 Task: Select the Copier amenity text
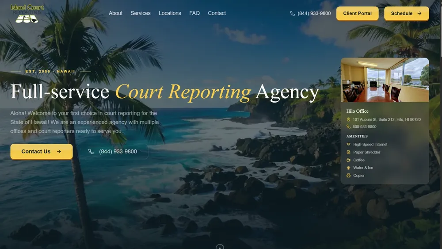pos(359,176)
